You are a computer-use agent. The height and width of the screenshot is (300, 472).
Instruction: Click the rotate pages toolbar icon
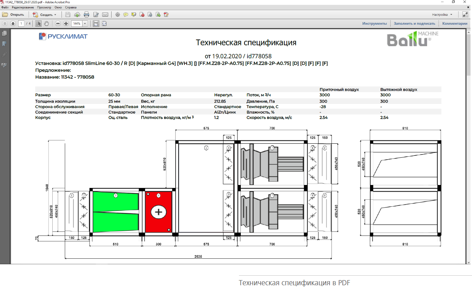pos(150,15)
